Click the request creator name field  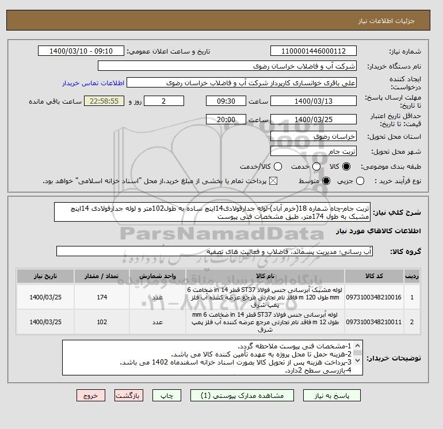(242, 82)
